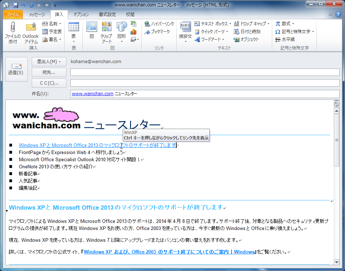Click the 人気記事 bullet item
Screen dimensions: 345x271
point(28,181)
